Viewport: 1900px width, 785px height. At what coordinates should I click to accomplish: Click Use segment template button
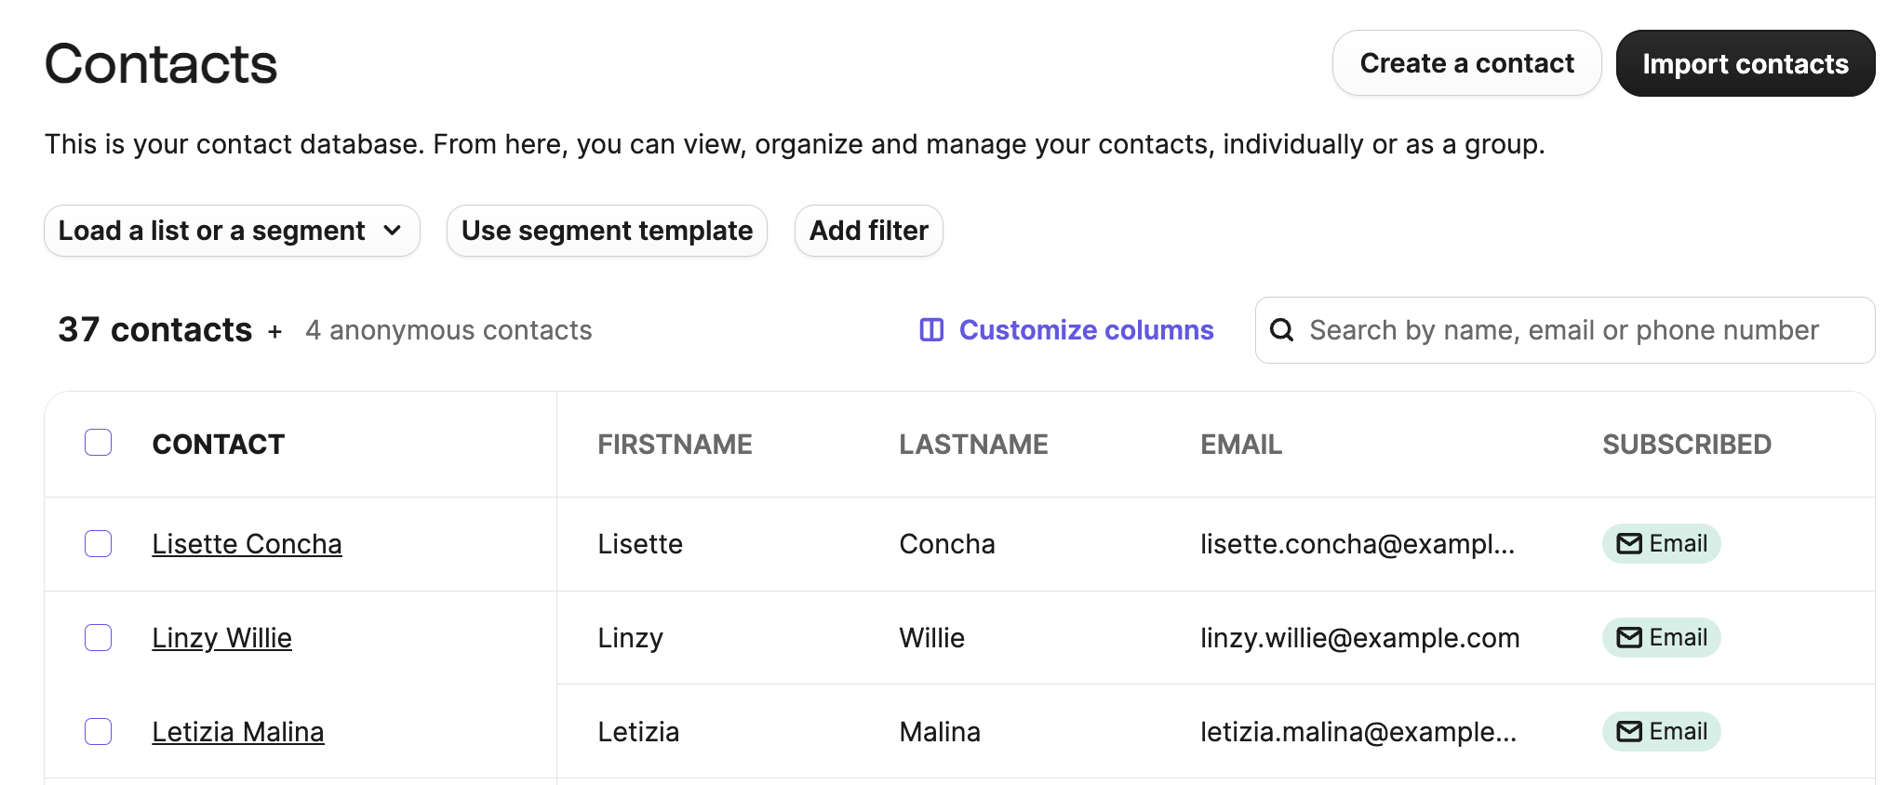[607, 231]
